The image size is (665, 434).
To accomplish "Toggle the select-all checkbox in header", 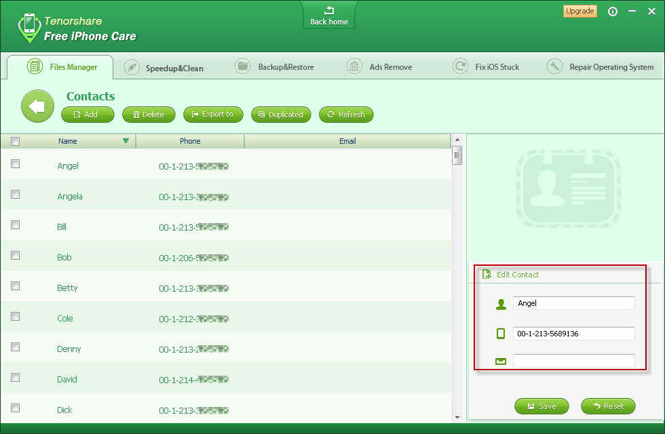I will 15,142.
